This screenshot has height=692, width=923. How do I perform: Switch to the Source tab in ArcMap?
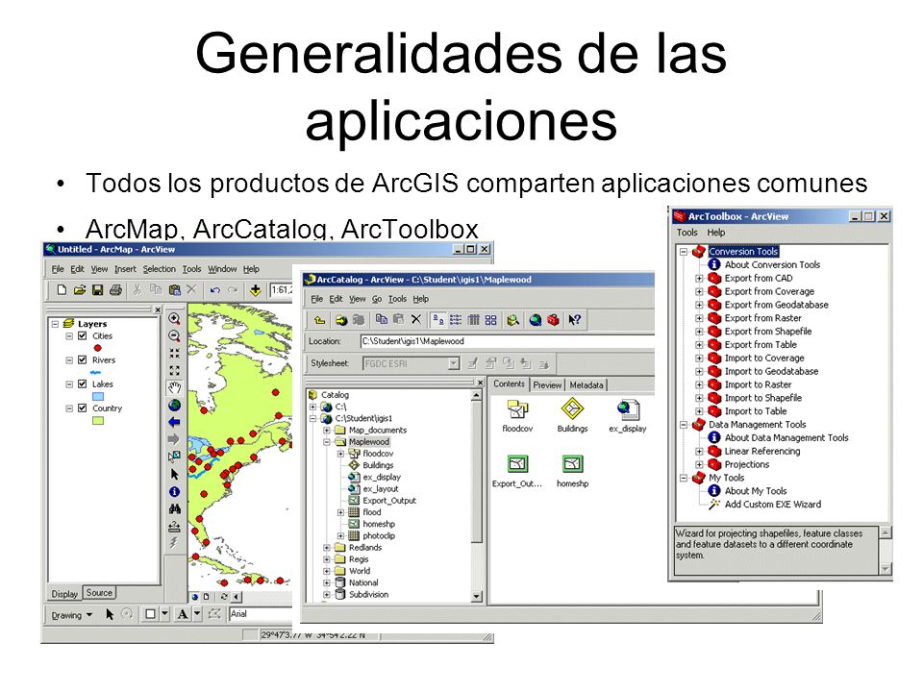(99, 593)
